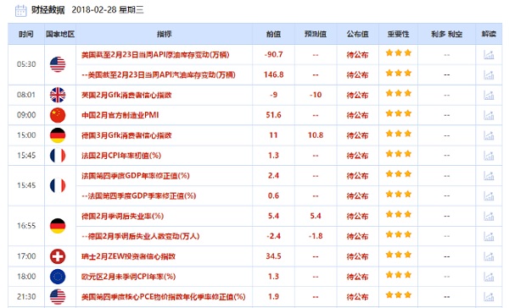Click the forecast value -10

coord(316,95)
